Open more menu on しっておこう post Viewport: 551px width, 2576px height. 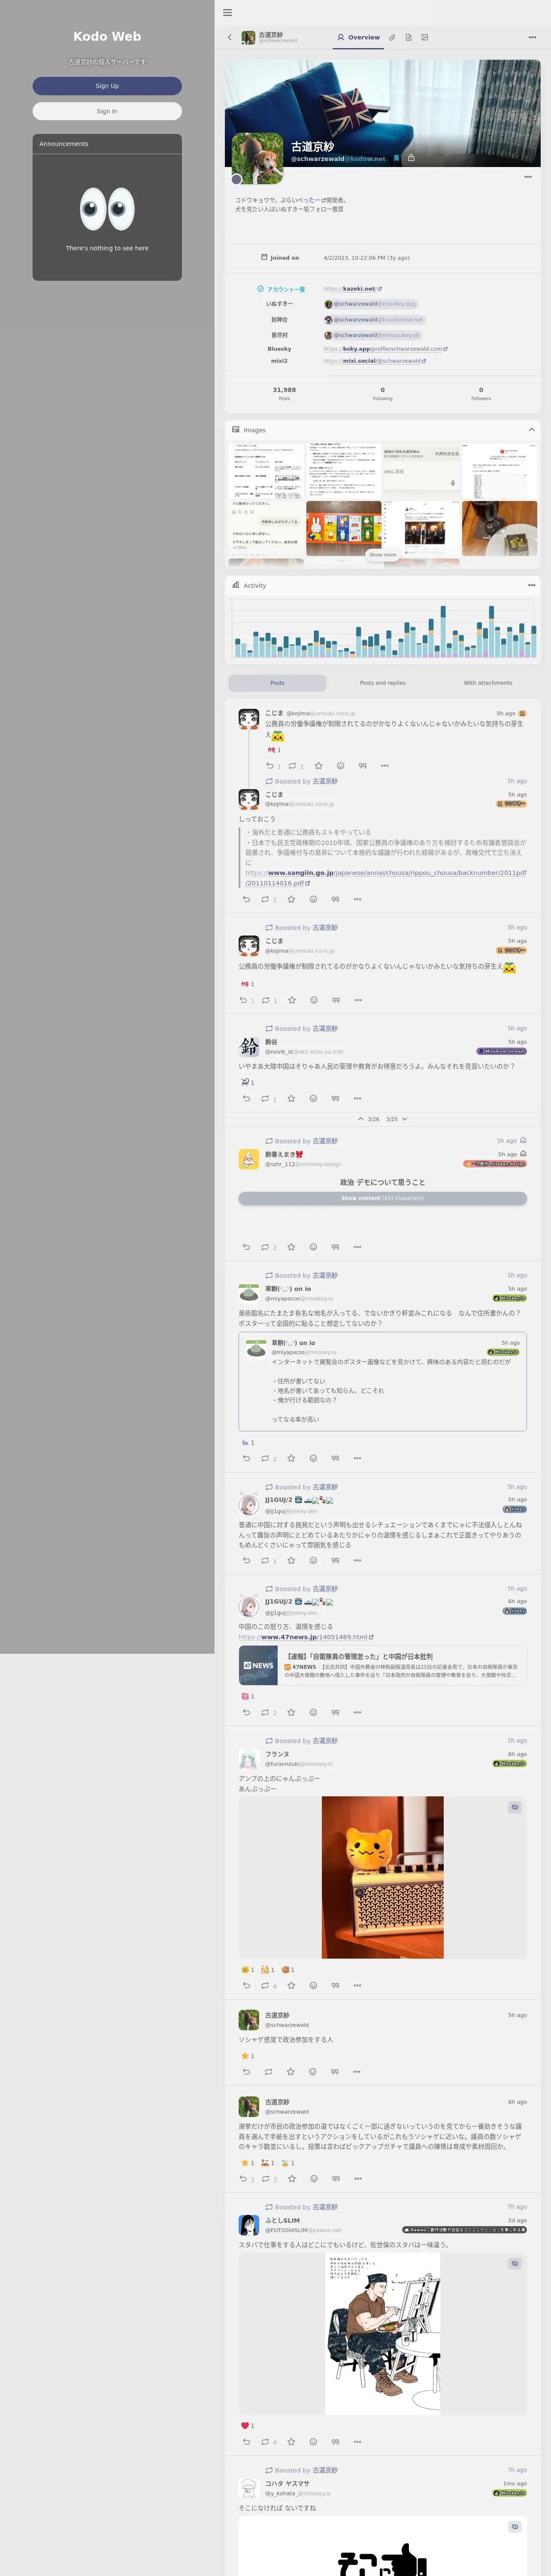[357, 899]
